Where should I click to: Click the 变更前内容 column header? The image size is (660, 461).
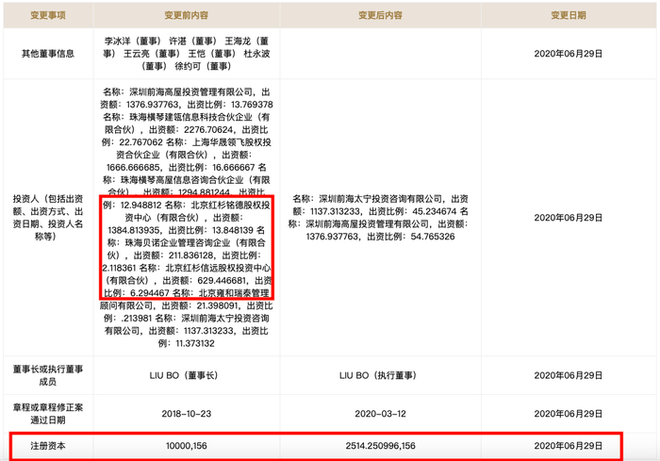pos(187,16)
